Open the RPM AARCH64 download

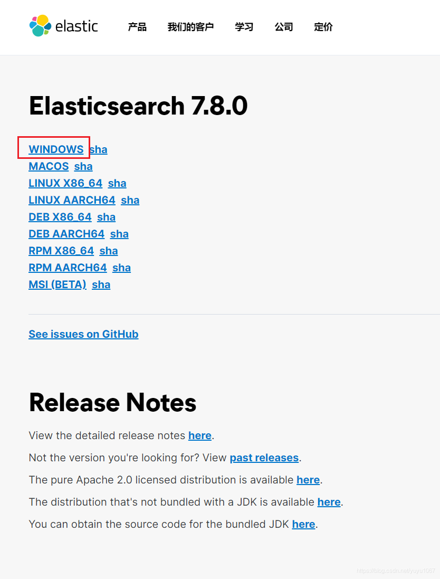(68, 268)
